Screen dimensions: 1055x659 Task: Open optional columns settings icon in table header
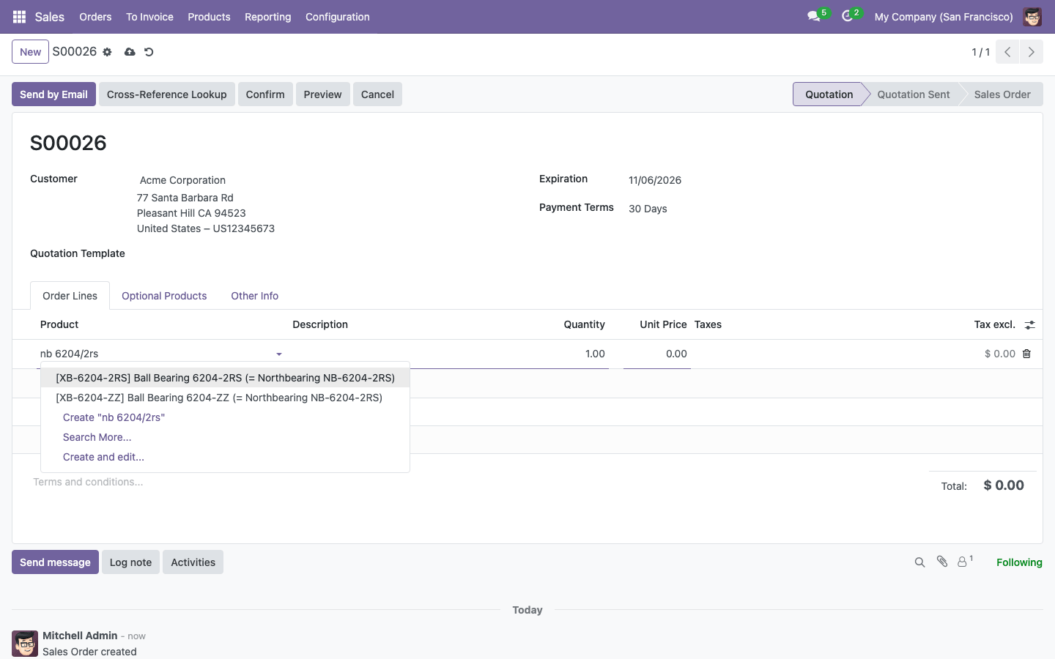[1029, 325]
